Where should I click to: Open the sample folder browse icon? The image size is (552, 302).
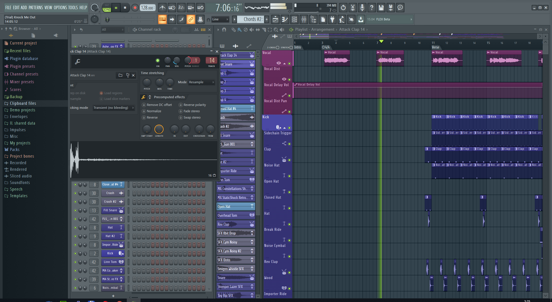tap(120, 75)
